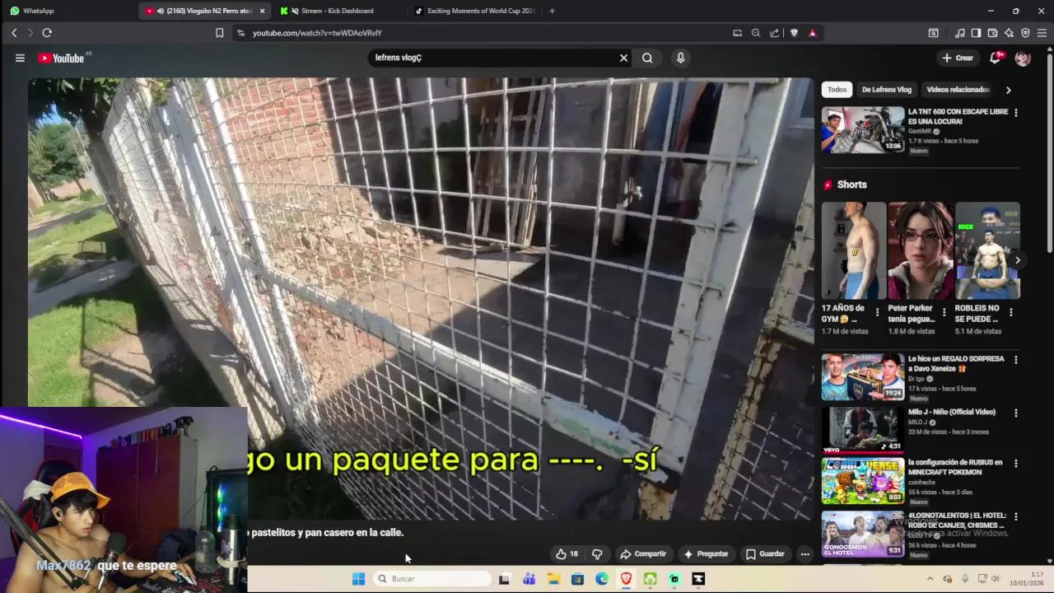This screenshot has height=593, width=1054.
Task: Show next Shorts with right arrow
Action: point(1018,260)
